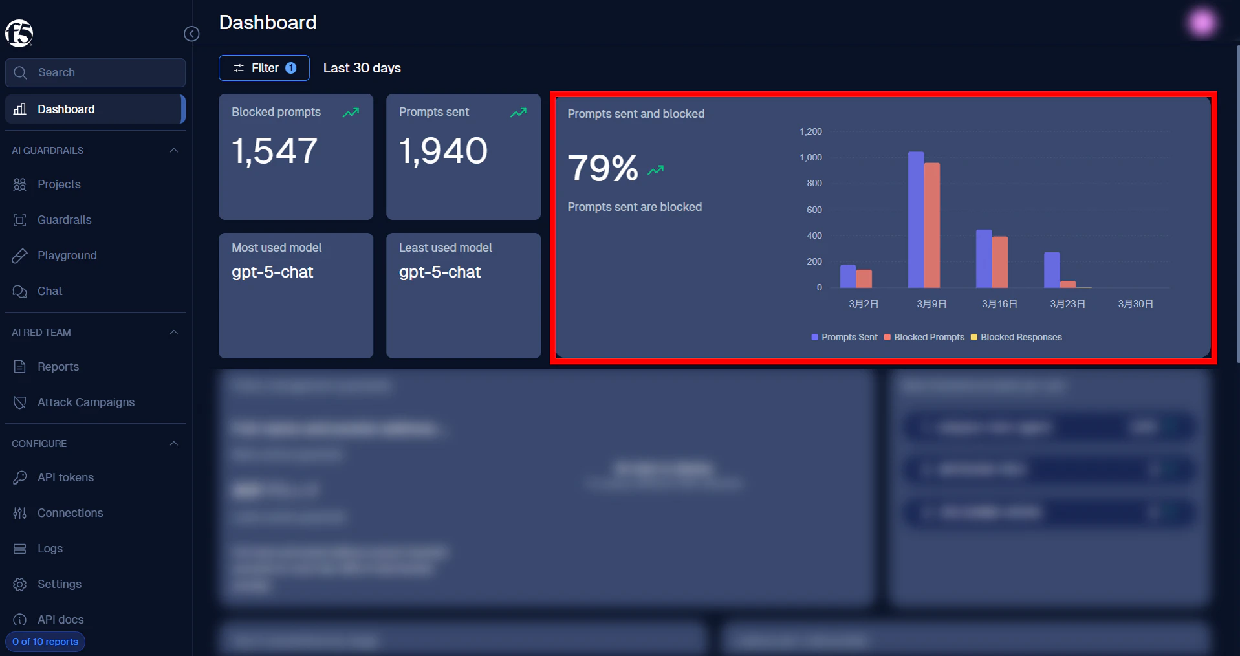
Task: Click the Prompts sent trend arrow icon
Action: [x=518, y=113]
